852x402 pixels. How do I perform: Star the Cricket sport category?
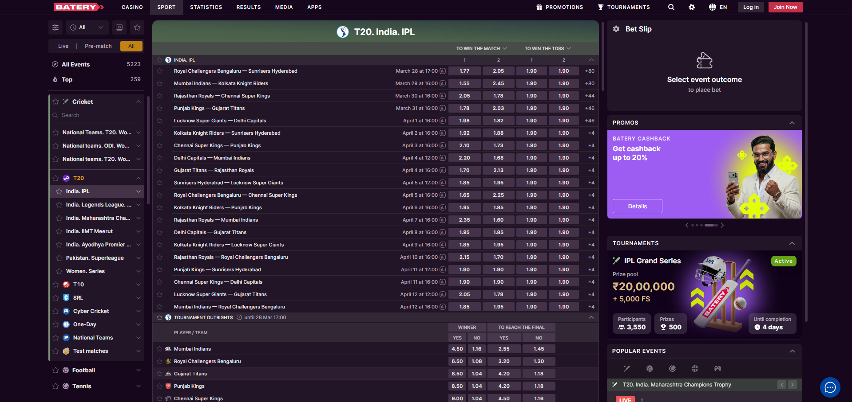pyautogui.click(x=55, y=101)
